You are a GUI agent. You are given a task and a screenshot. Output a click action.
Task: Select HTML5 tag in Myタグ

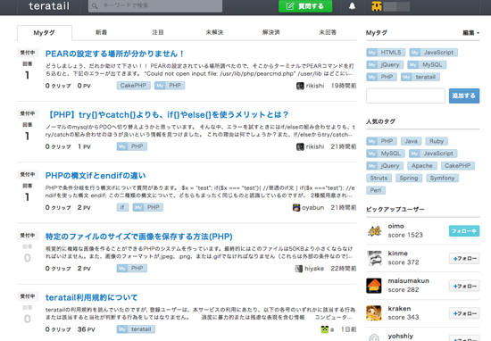386,53
